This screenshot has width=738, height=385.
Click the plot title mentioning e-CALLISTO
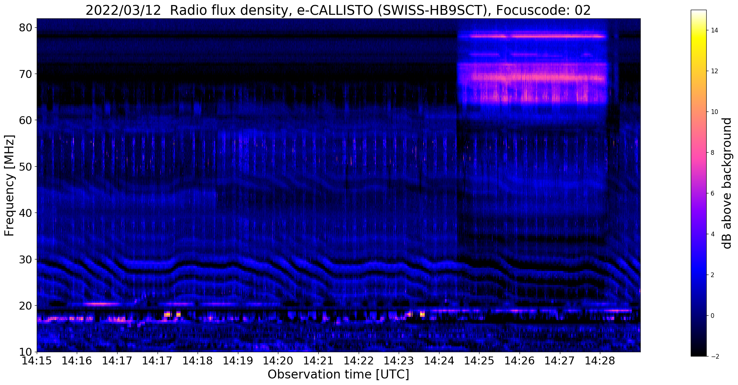click(x=338, y=10)
